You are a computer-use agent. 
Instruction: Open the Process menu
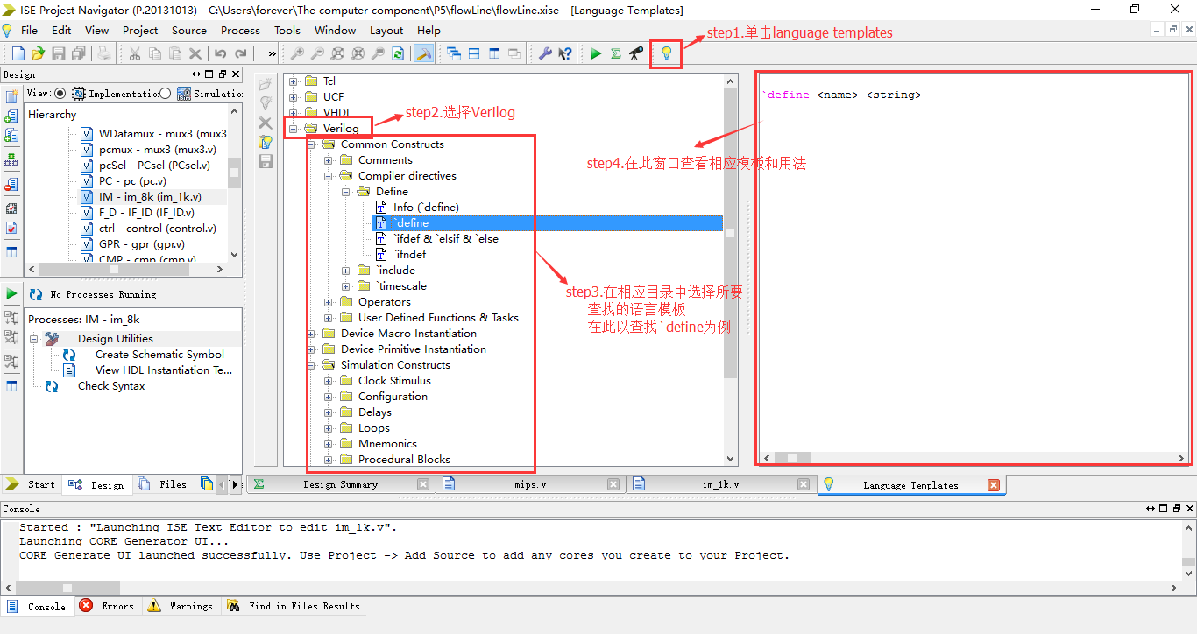[240, 30]
